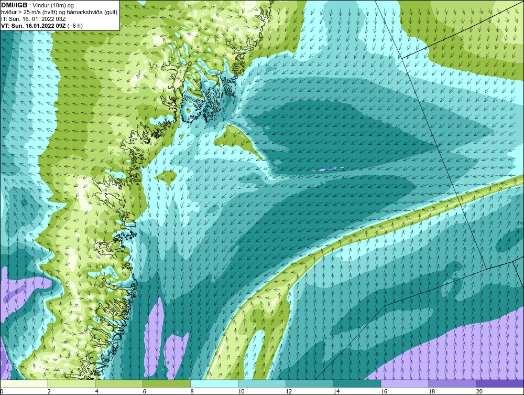The height and width of the screenshot is (395, 524).
Task: Click the legend tick label '20'
Action: pos(479,391)
